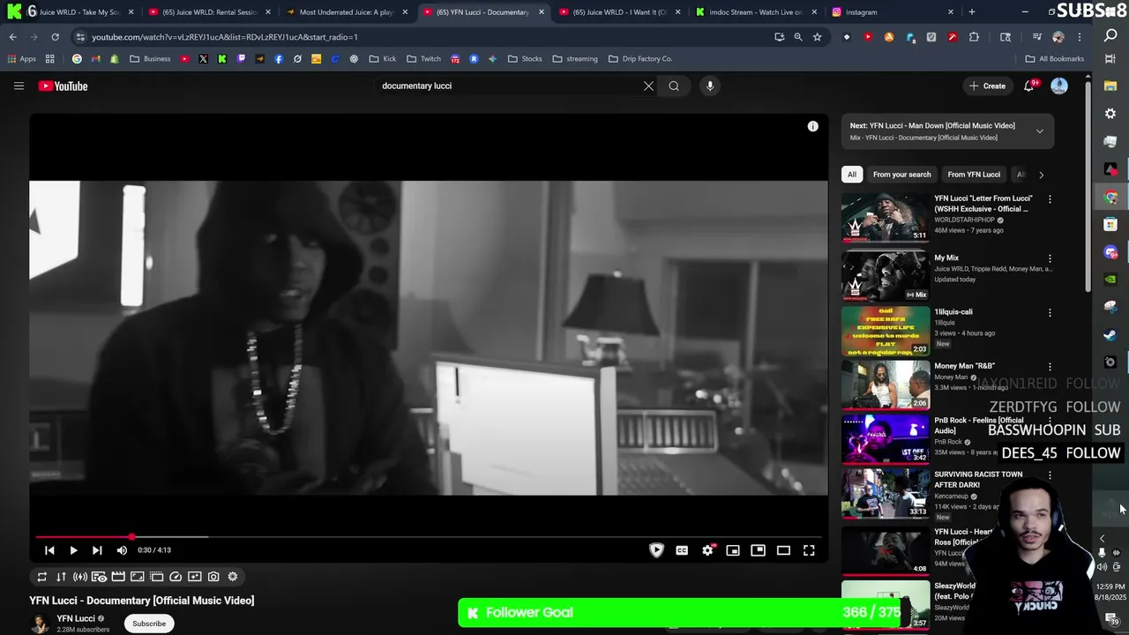
Task: Open video info card icon
Action: point(812,126)
